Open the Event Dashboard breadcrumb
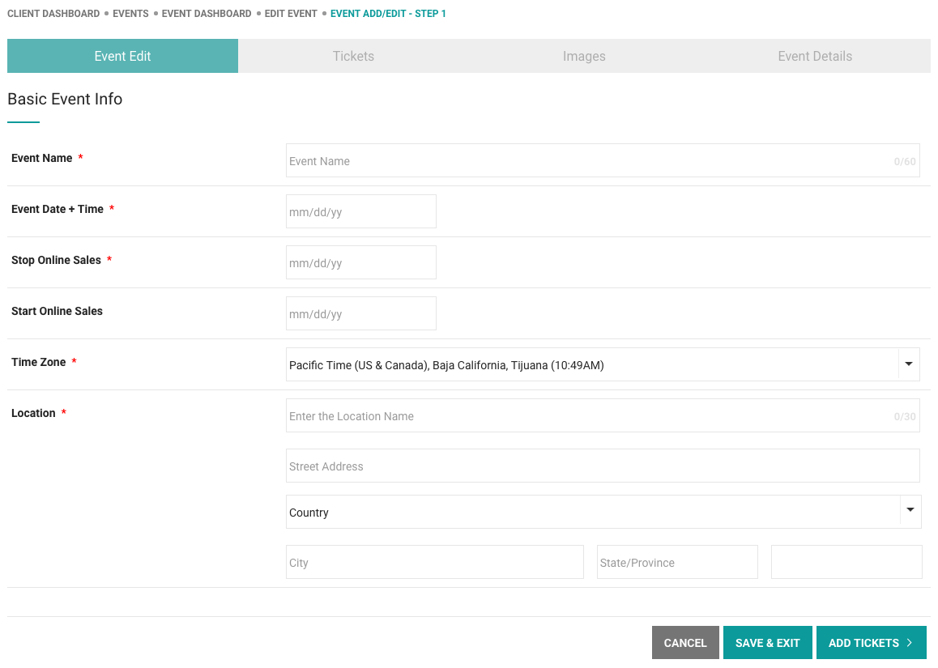 coord(207,13)
